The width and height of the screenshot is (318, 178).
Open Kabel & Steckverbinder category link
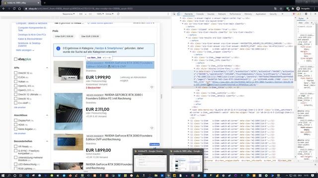click(x=30, y=39)
